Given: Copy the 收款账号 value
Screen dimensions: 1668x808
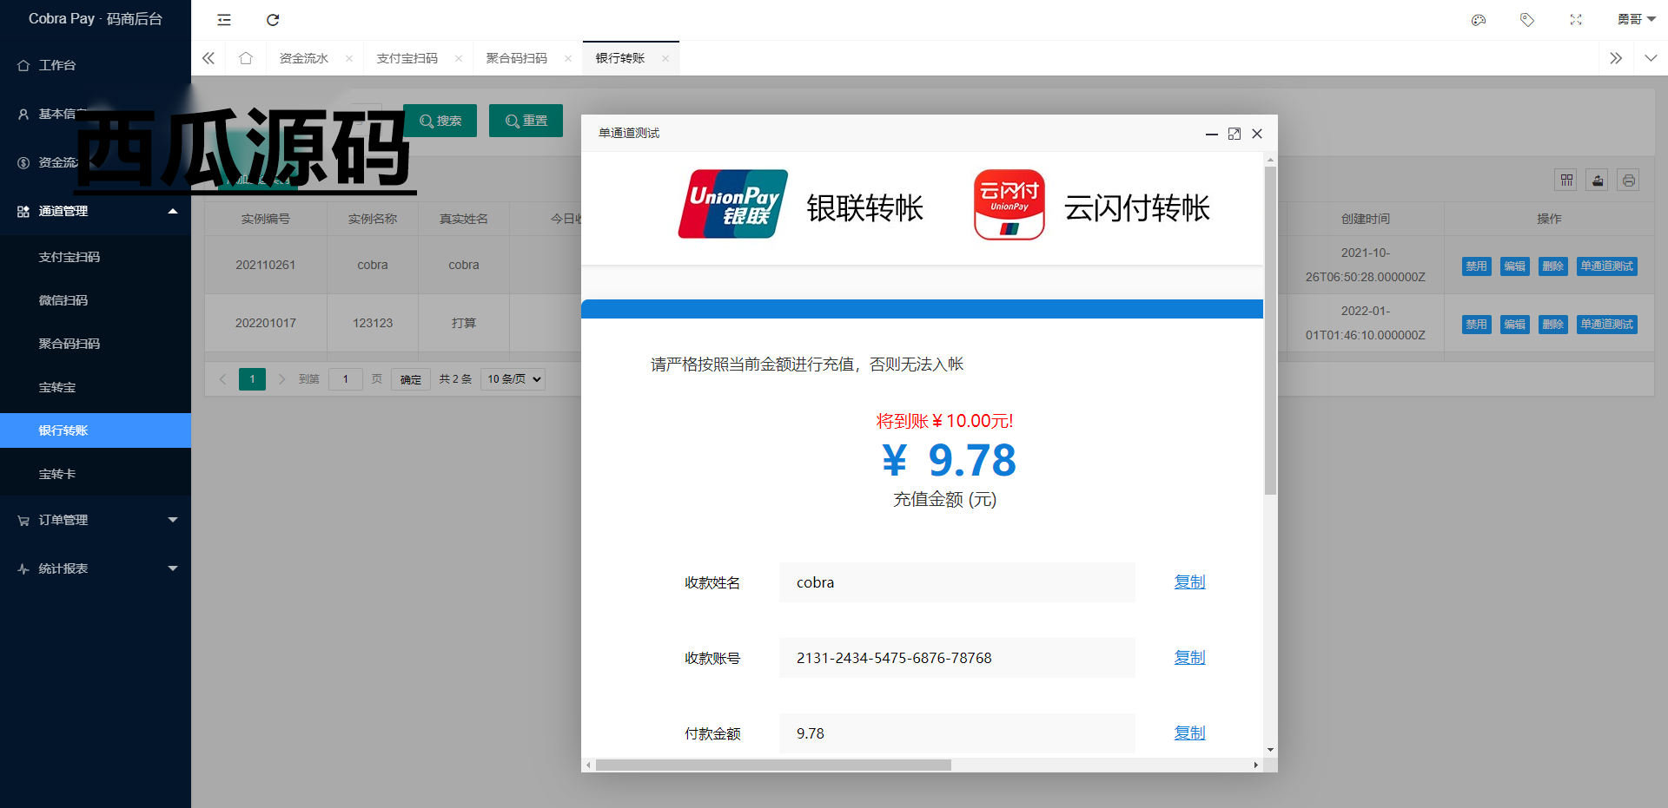Looking at the screenshot, I should click(x=1189, y=658).
